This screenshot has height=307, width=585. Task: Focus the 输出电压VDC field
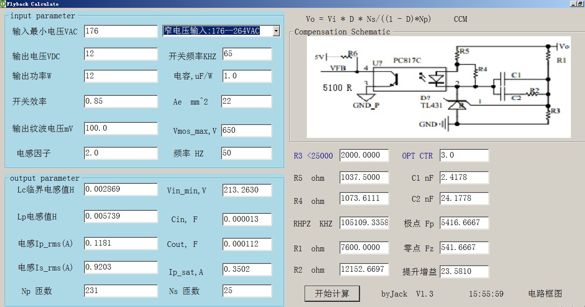[121, 54]
